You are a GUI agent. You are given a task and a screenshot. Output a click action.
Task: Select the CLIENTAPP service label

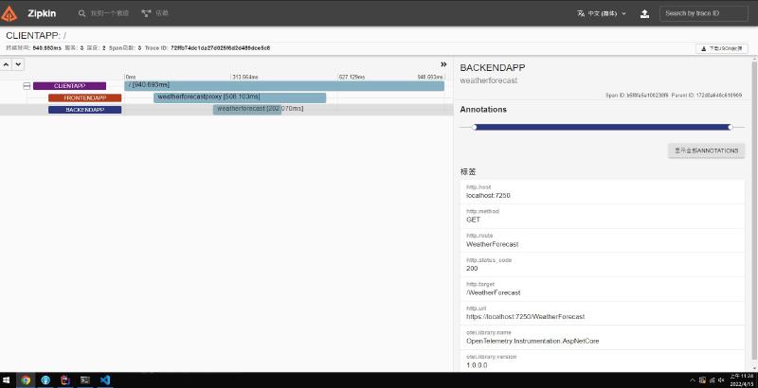[x=69, y=86]
